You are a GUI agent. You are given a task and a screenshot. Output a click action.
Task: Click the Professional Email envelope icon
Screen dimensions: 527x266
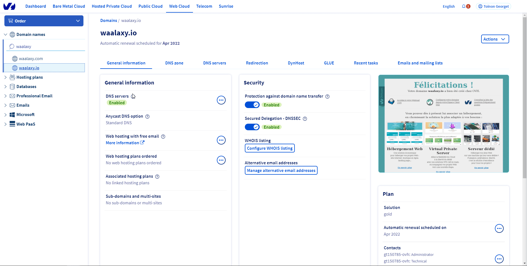pos(12,96)
